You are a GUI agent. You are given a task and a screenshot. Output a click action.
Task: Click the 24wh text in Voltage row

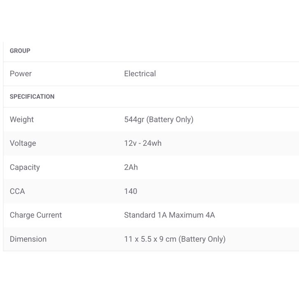point(152,143)
